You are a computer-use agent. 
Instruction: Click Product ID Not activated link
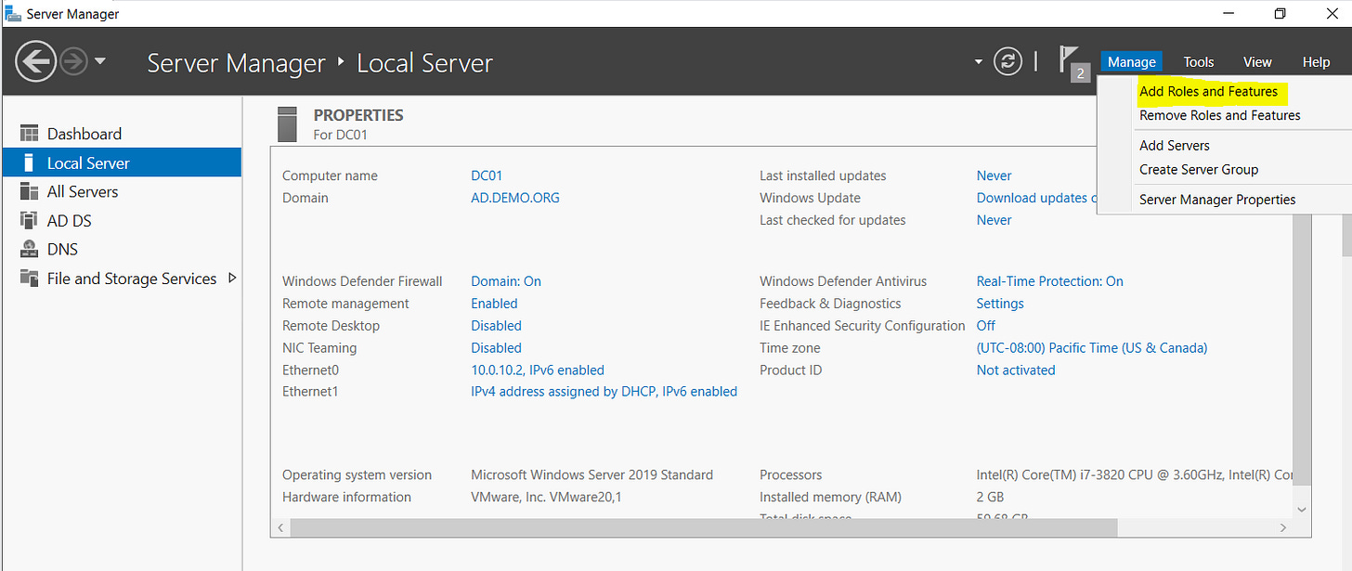[1016, 370]
